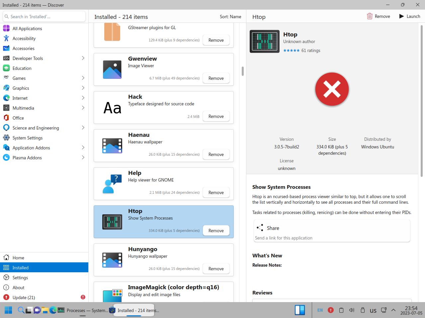Screen dimensions: 425x318
Task: Open the file manager from taskbar
Action: pyautogui.click(x=45, y=310)
